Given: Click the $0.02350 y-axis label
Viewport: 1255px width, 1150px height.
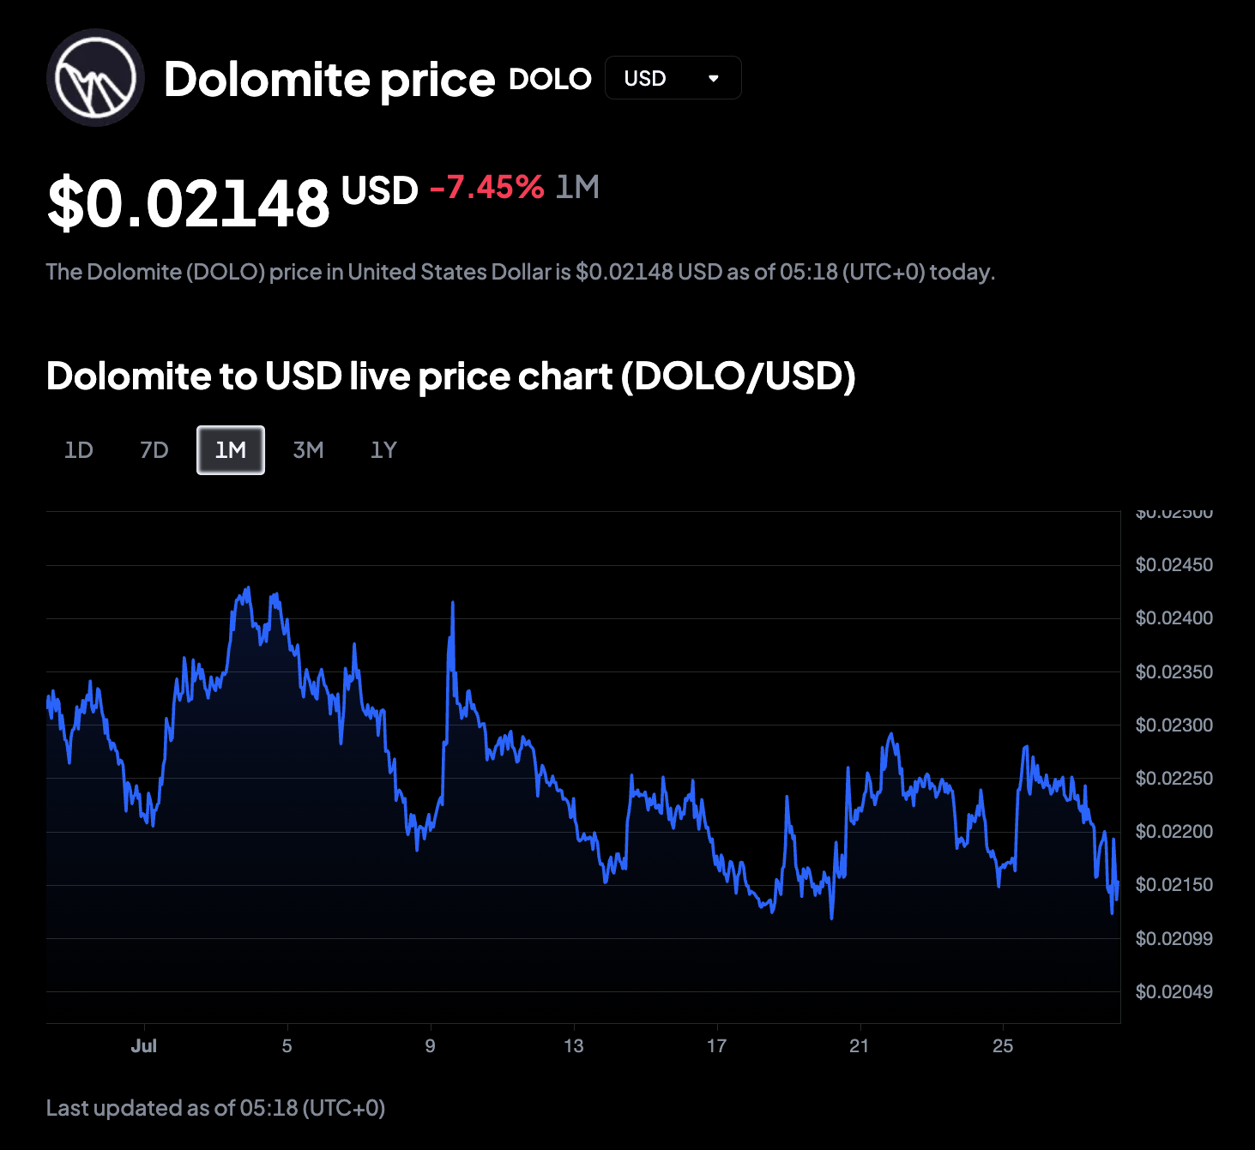Looking at the screenshot, I should [x=1174, y=672].
